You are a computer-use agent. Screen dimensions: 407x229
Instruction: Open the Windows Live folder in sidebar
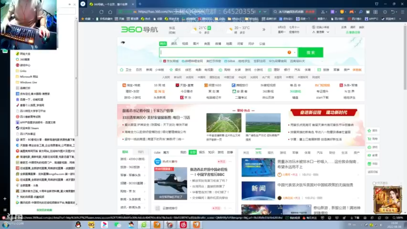[x=26, y=82]
